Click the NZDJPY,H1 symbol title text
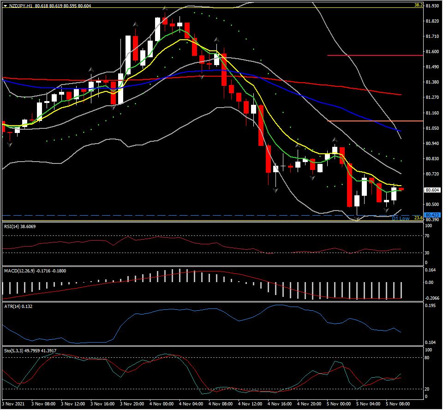This screenshot has height=410, width=443. pos(20,6)
